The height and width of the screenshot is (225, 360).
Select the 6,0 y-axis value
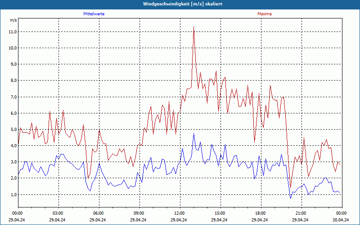[14, 113]
